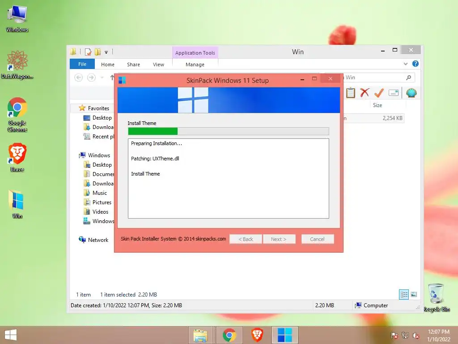The height and width of the screenshot is (344, 458).
Task: Click '1 item selected 2.20 MB' status text
Action: coord(128,295)
